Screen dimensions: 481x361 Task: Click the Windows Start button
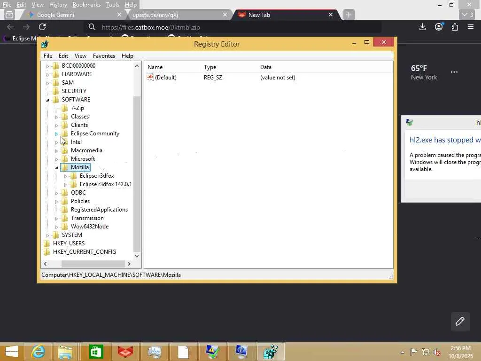pyautogui.click(x=12, y=352)
